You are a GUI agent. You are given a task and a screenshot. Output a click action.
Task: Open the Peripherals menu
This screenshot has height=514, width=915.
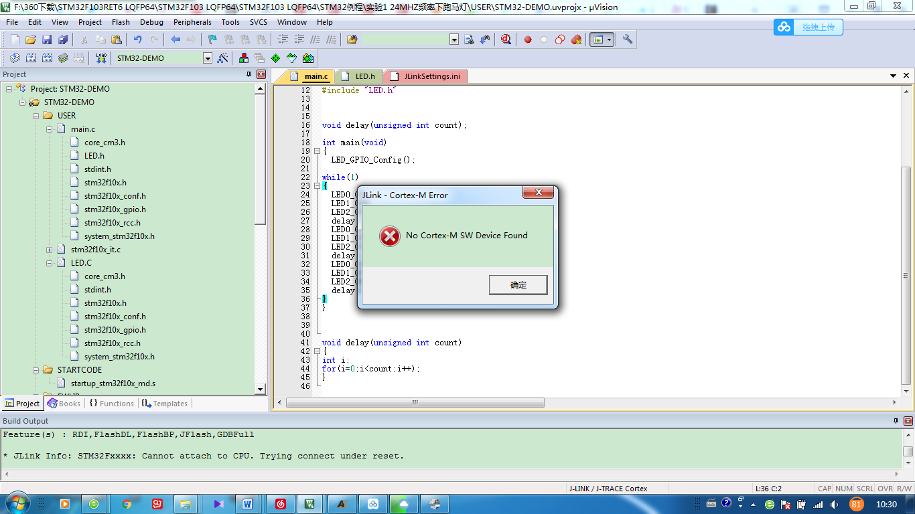click(192, 22)
